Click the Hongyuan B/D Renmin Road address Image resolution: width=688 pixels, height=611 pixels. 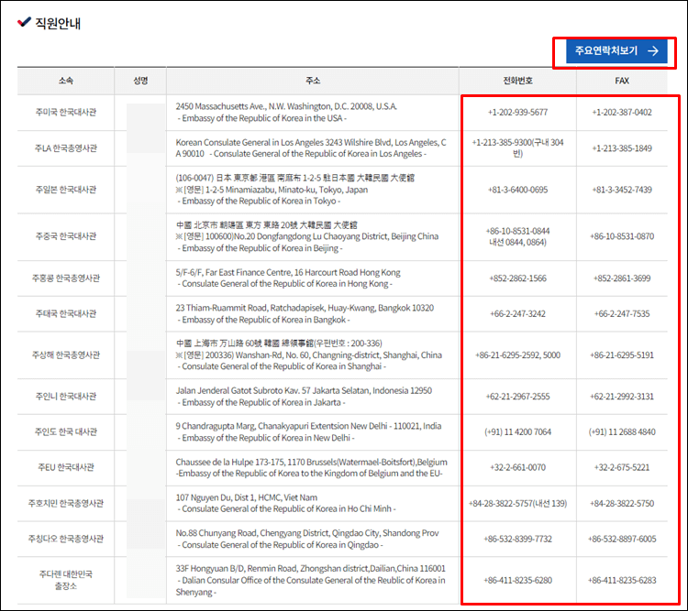tap(311, 580)
